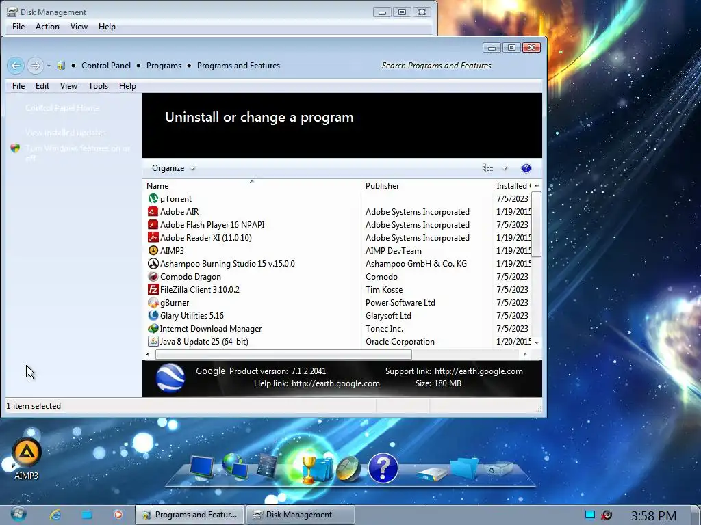The height and width of the screenshot is (525, 701).
Task: Open view options dropdown arrow beside view icon
Action: pyautogui.click(x=505, y=168)
